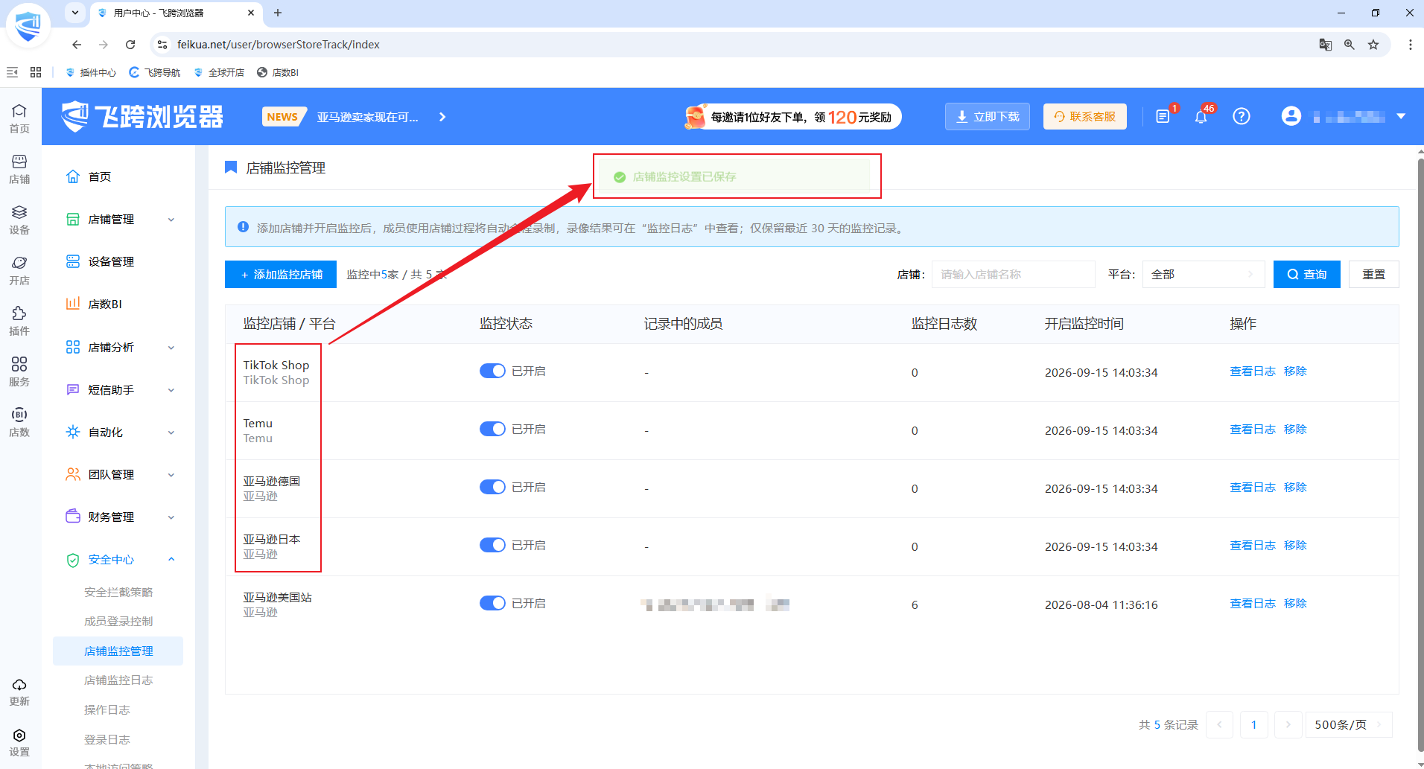Open the 首页 icon in left rail
The image size is (1424, 769).
pos(19,118)
